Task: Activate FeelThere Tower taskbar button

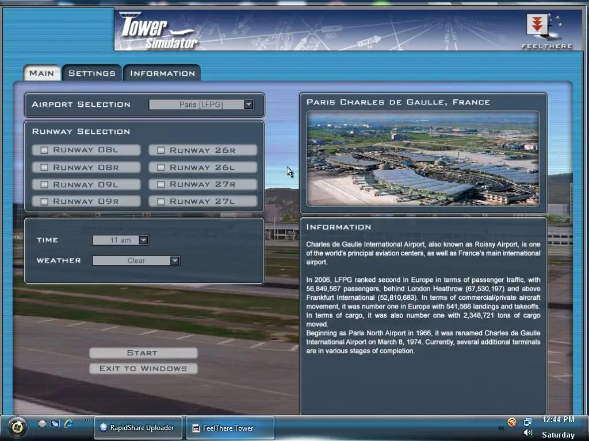Action: [x=230, y=428]
